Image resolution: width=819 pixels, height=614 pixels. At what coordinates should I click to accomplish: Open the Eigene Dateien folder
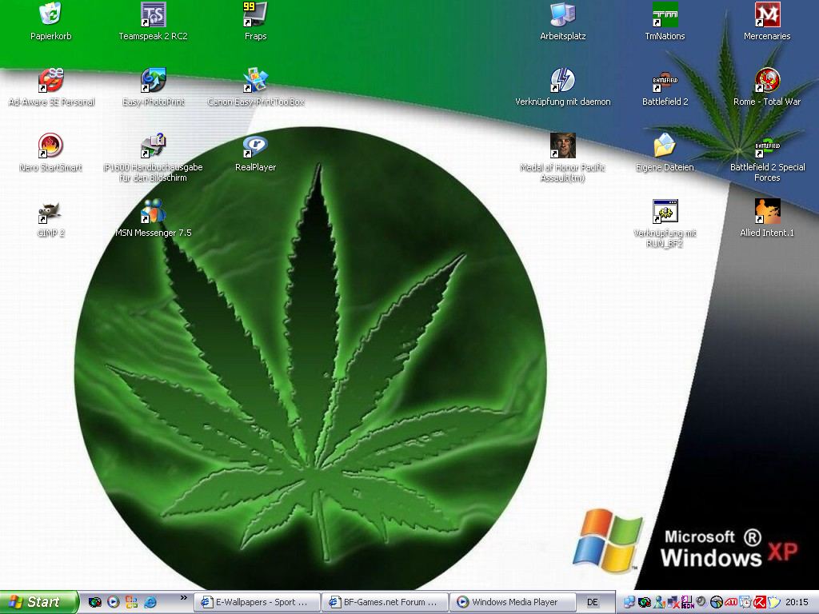coord(665,153)
